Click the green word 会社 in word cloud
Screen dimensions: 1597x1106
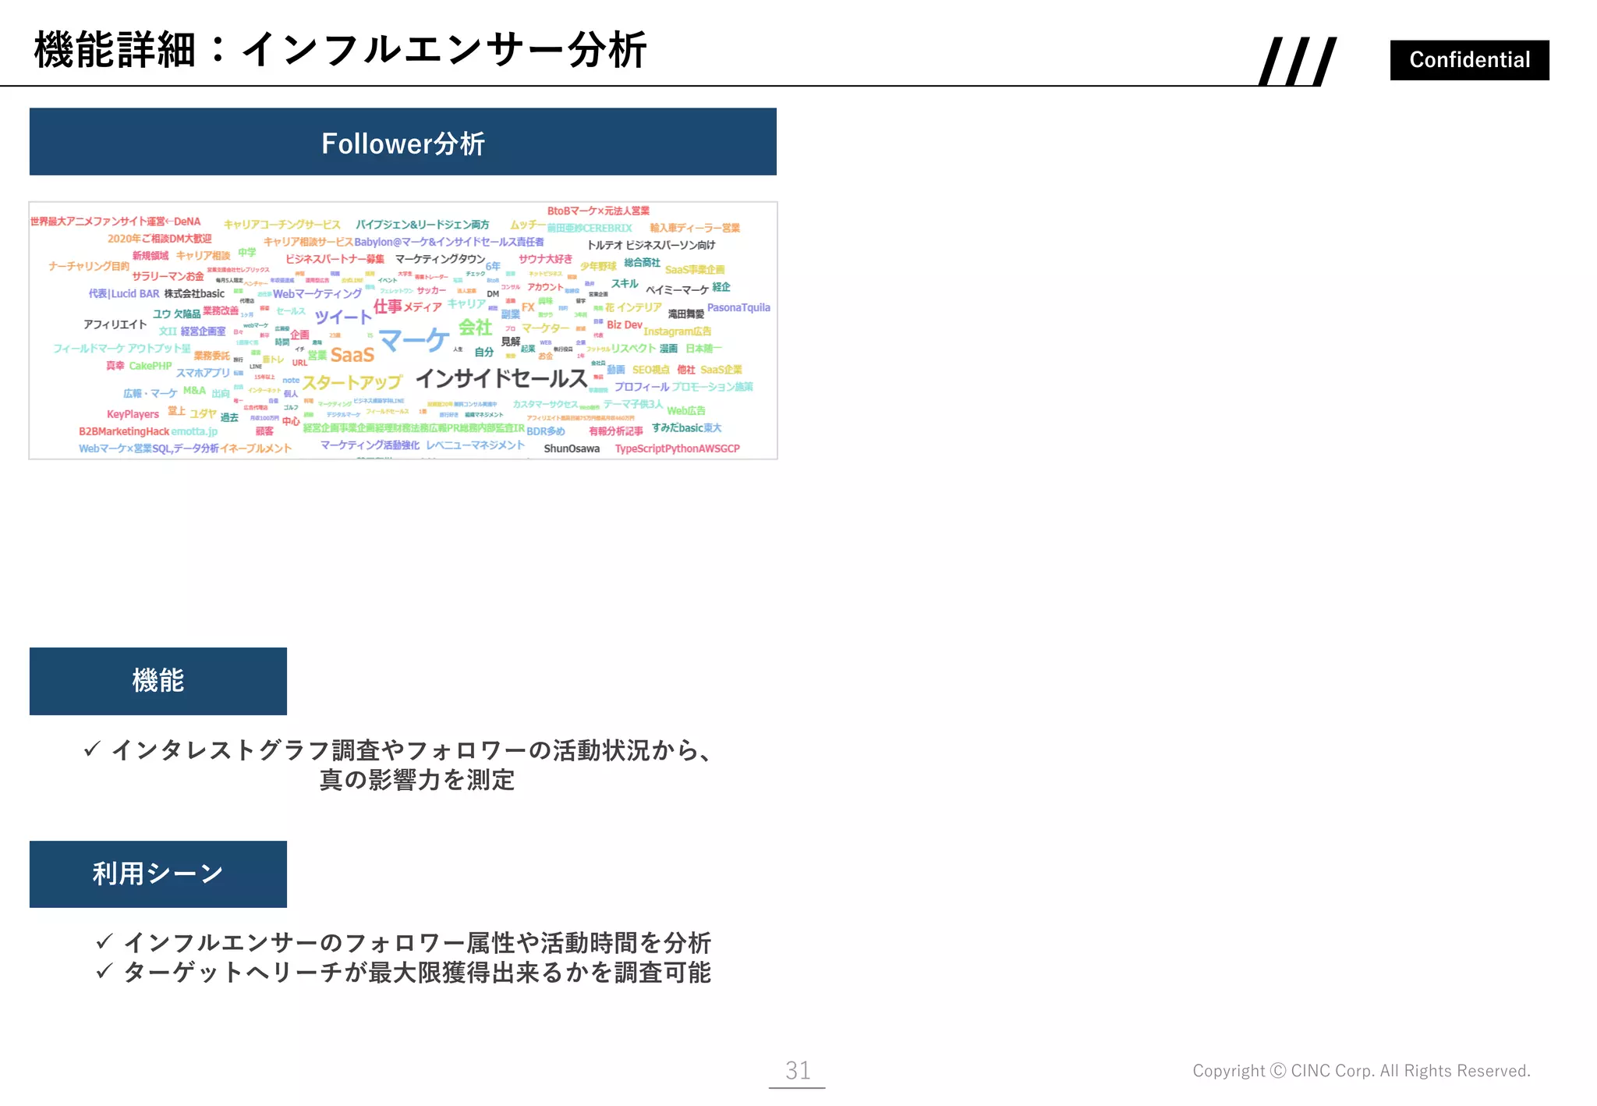click(x=475, y=328)
